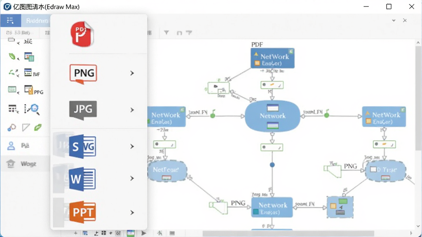Choose Word export format in menu
Viewport: 422px width, 237px height.
point(82,179)
